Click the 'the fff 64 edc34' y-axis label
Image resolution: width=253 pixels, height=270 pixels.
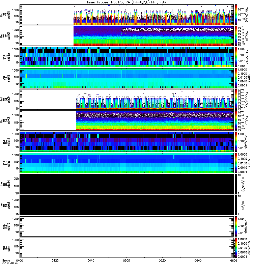[x=5, y=184]
